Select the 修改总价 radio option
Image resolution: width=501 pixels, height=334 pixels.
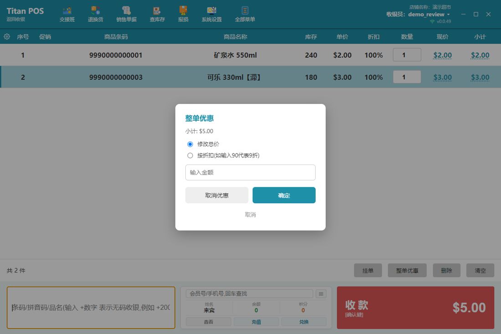(x=190, y=144)
